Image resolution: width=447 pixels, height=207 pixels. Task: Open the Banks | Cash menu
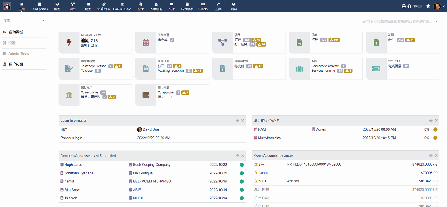(x=122, y=6)
